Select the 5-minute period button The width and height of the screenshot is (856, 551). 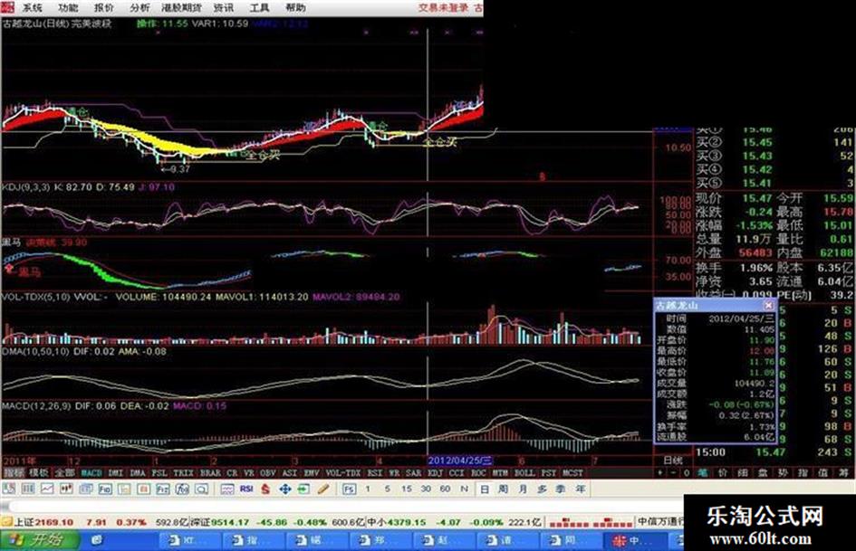tap(387, 489)
